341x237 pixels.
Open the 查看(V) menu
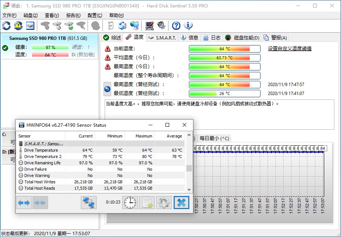52,15
